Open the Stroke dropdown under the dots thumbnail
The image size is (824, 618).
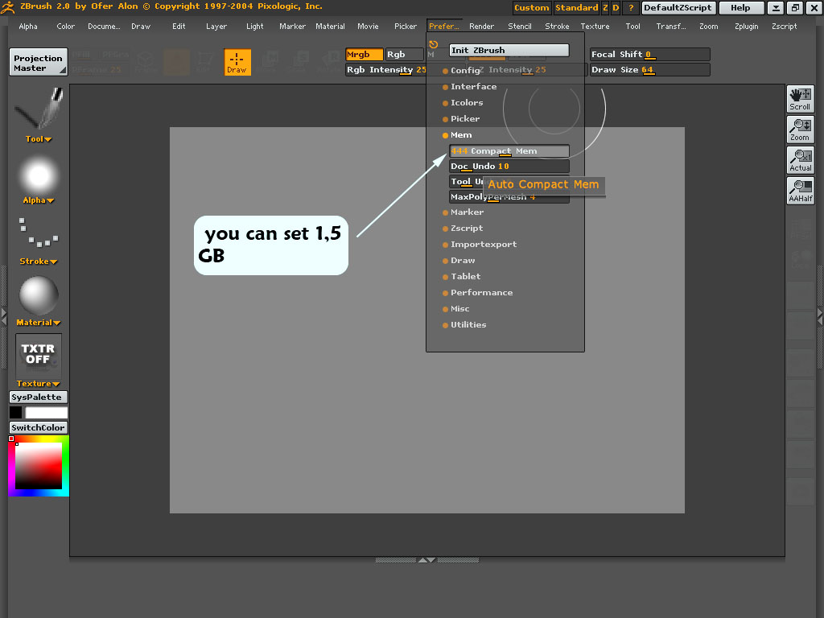(39, 262)
